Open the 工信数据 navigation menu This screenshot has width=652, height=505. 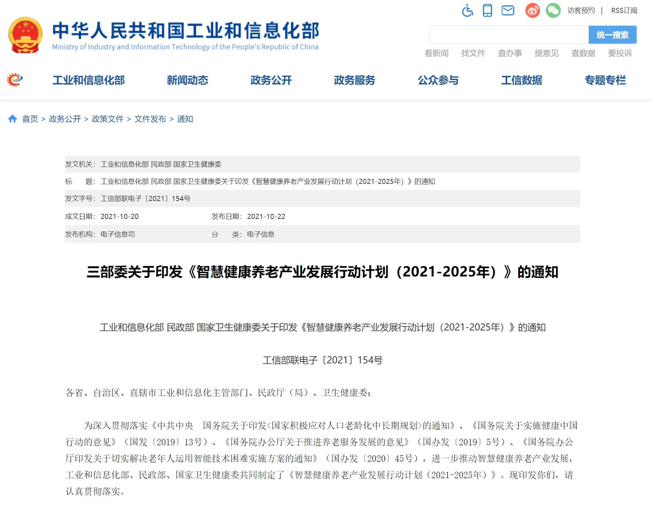[521, 80]
